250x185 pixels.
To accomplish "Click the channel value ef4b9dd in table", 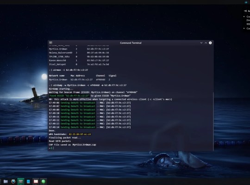I will (x=100, y=80).
